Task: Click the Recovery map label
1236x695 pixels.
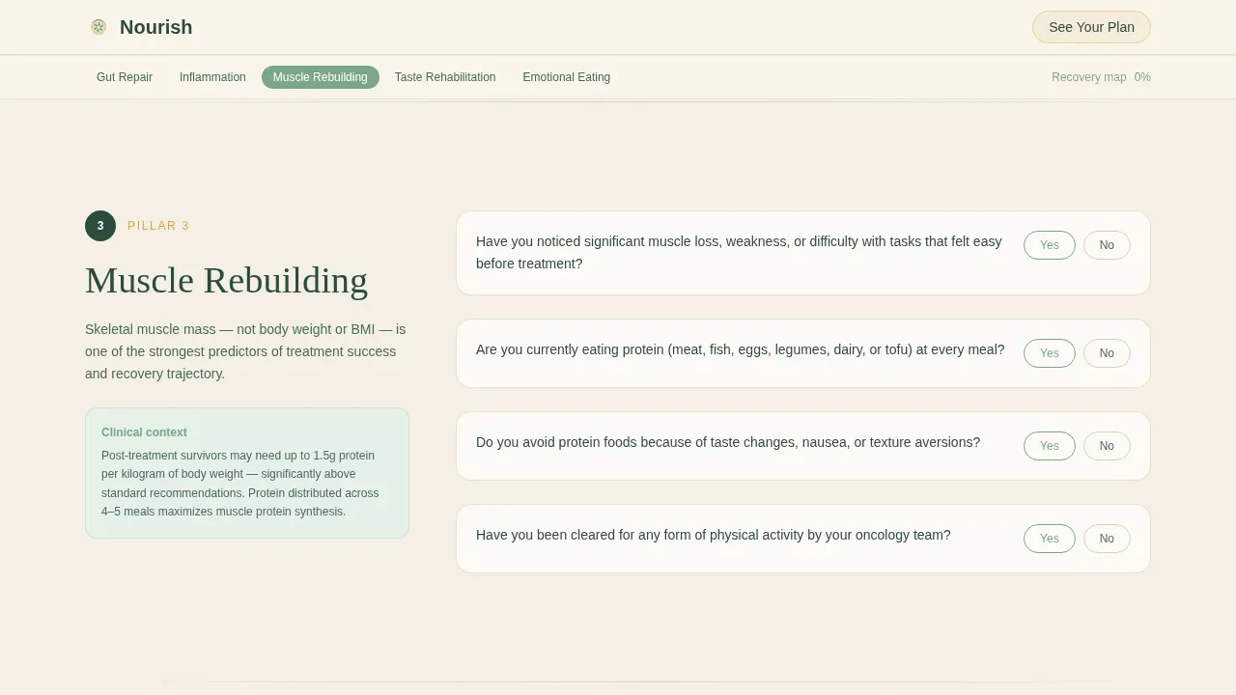Action: 1088,77
